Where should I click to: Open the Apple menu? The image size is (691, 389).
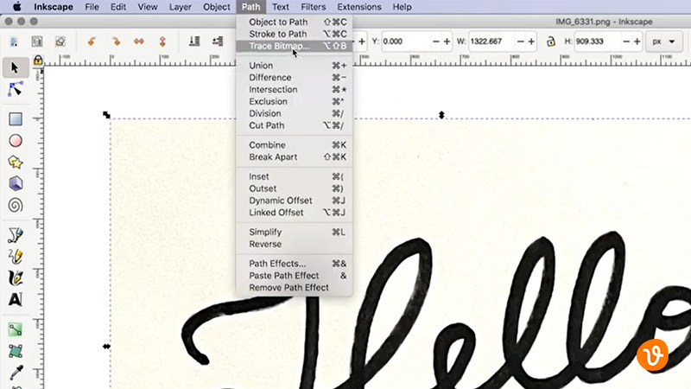pos(16,7)
